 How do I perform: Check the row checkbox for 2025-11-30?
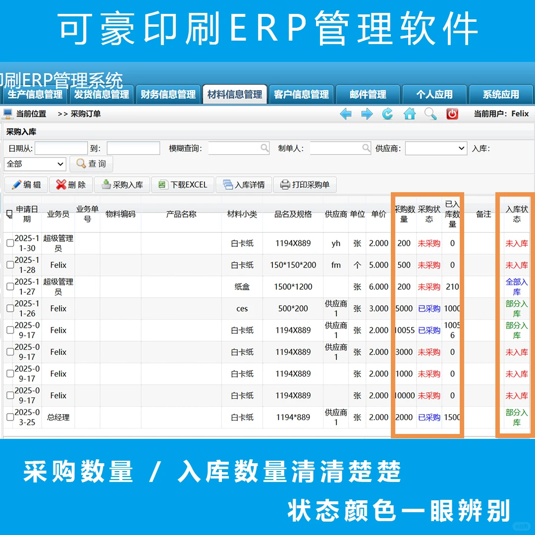point(10,243)
